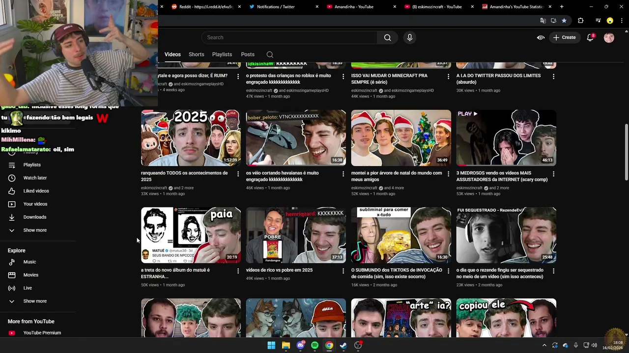Screen dimensions: 629x353
Task: Open options for 'vídeos de rico vs pobre' video
Action: click(x=343, y=271)
